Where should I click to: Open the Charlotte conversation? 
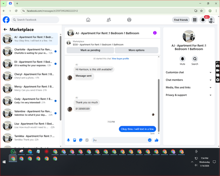pos(30,51)
